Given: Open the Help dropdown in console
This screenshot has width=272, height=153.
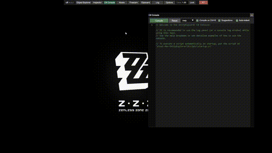Looking at the screenshot, I should coord(188,20).
